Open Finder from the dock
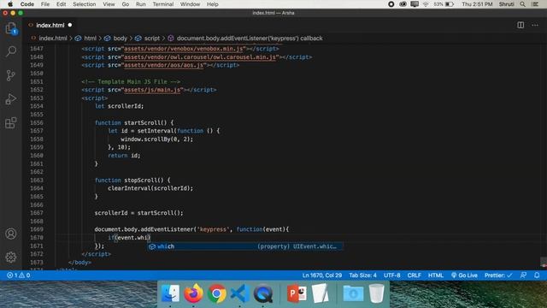Image resolution: width=547 pixels, height=308 pixels. tap(170, 293)
